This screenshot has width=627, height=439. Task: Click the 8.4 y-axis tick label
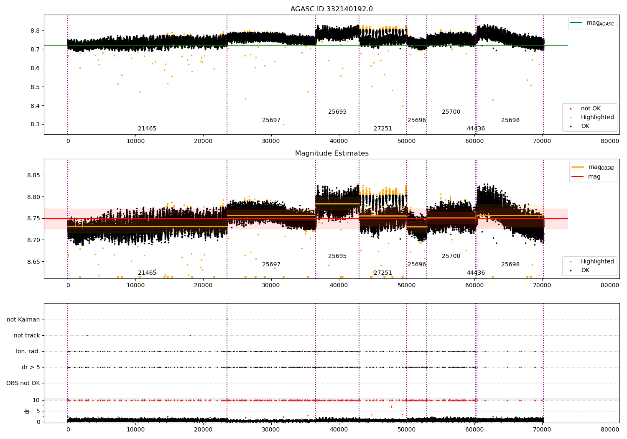click(x=35, y=106)
